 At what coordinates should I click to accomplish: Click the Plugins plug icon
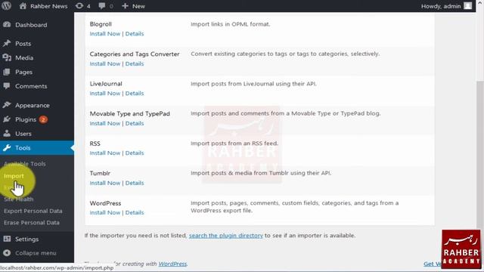coord(7,119)
